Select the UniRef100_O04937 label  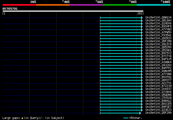tap(158, 89)
